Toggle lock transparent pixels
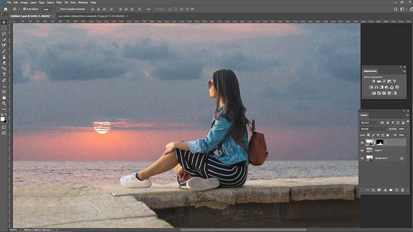The width and height of the screenshot is (413, 232). coord(368,135)
